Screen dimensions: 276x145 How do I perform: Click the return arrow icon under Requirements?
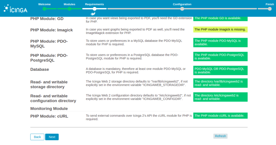tap(93, 14)
